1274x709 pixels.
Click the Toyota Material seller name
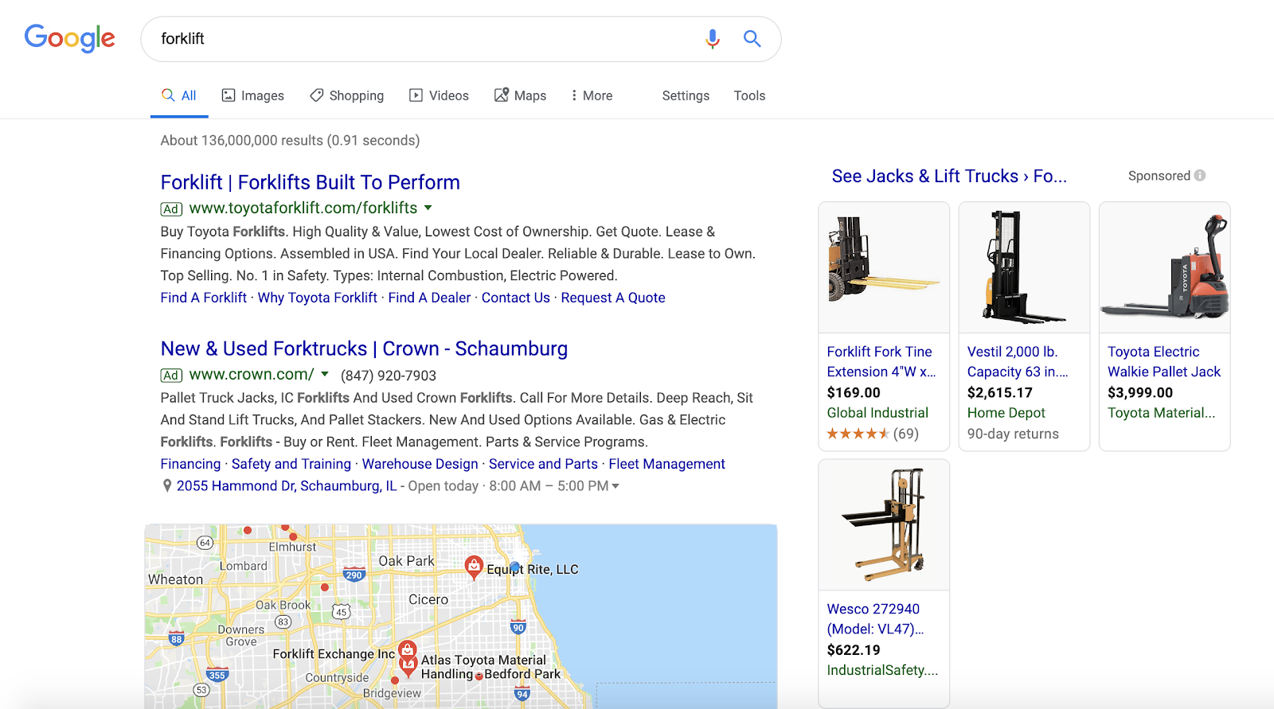click(1162, 413)
